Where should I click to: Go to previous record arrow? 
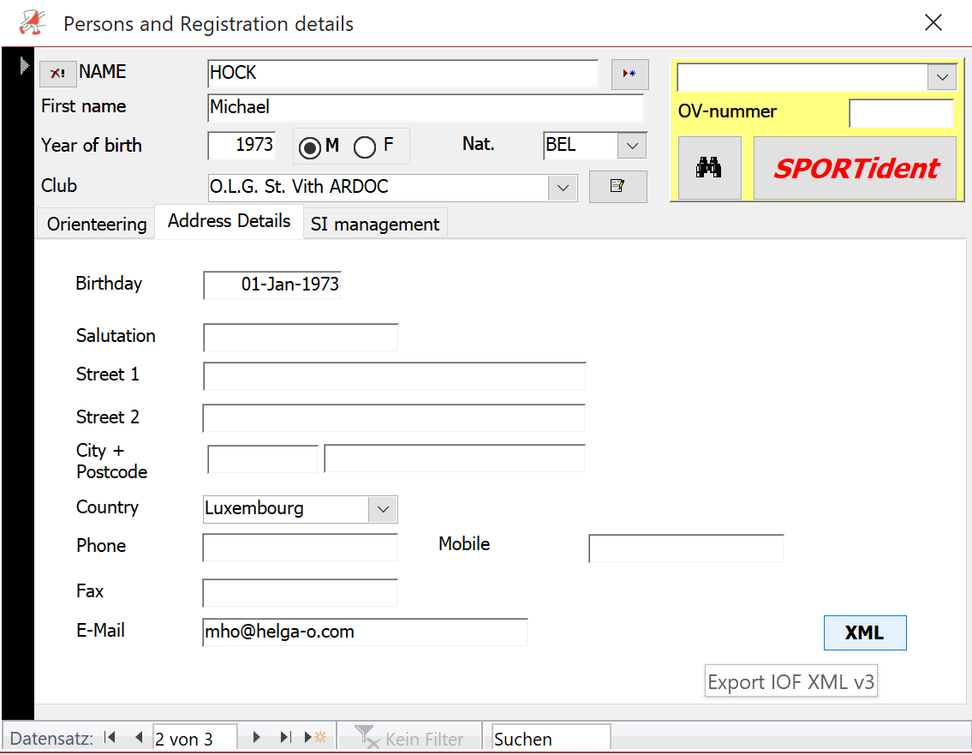139,737
